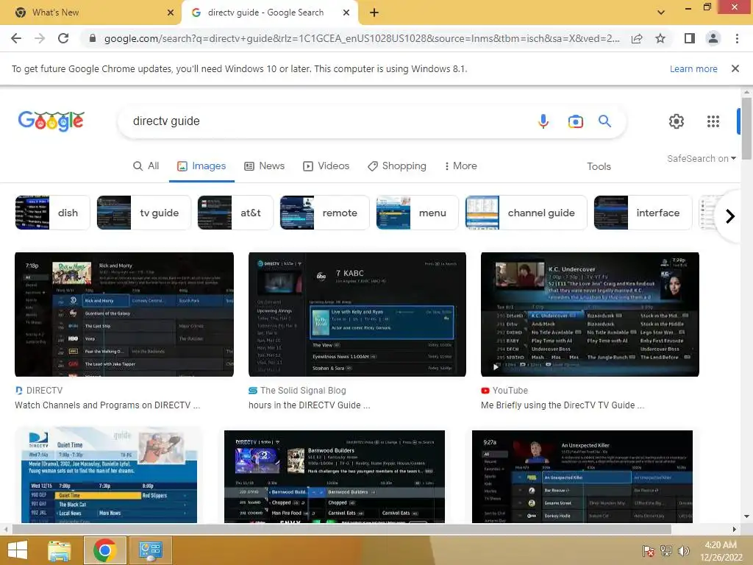Open the Rick and Morty guide image

pyautogui.click(x=124, y=314)
